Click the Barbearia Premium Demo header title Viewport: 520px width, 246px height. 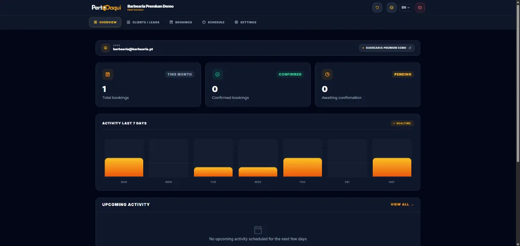coord(150,6)
